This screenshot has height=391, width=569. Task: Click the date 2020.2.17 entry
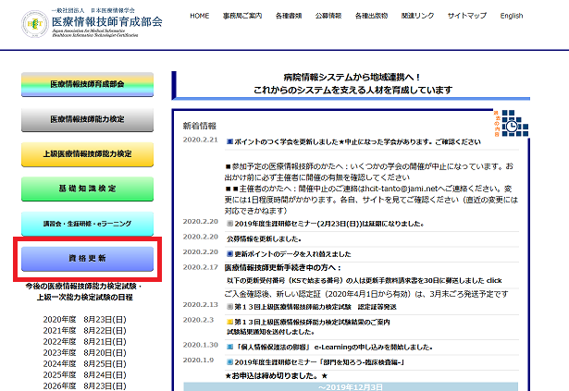click(x=201, y=267)
